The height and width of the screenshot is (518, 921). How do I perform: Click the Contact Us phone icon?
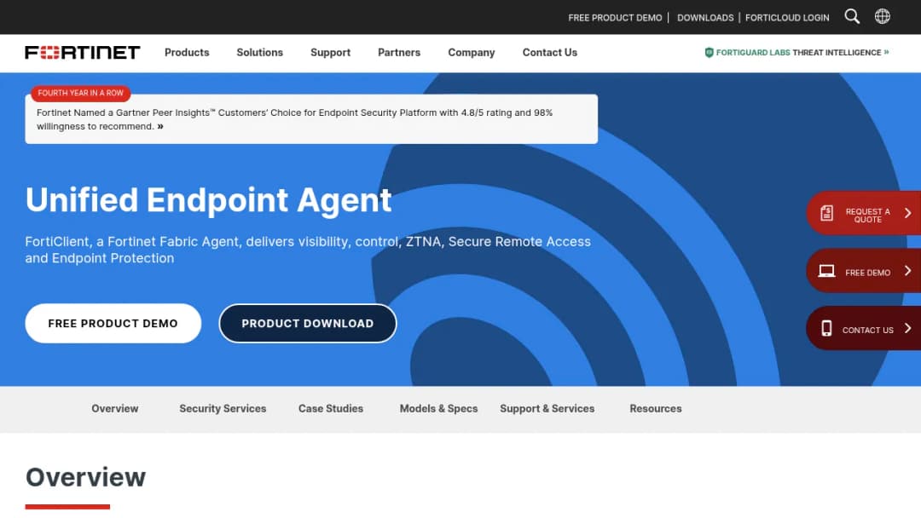point(826,329)
